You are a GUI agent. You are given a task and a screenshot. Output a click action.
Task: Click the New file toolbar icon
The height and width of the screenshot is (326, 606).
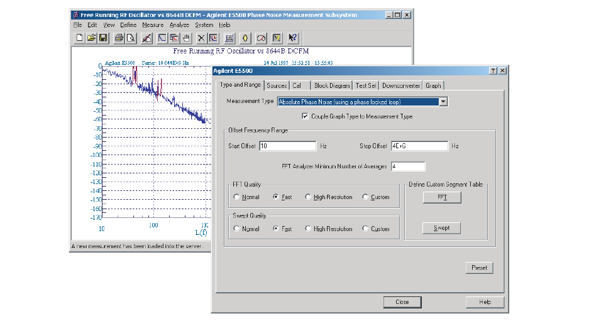click(x=80, y=38)
